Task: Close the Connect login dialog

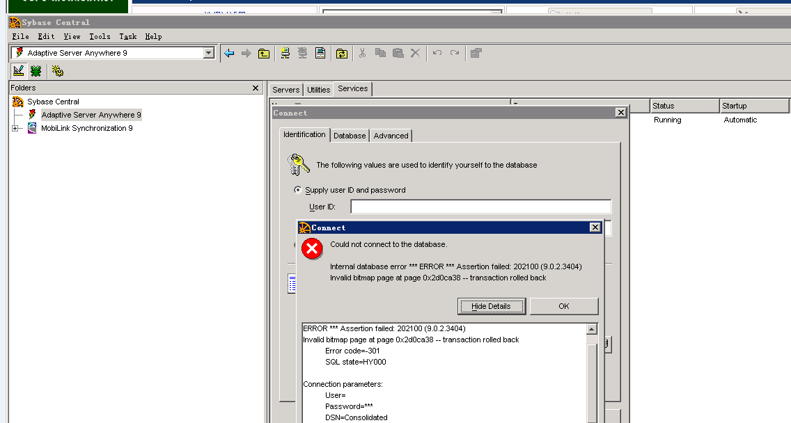Action: pyautogui.click(x=621, y=113)
